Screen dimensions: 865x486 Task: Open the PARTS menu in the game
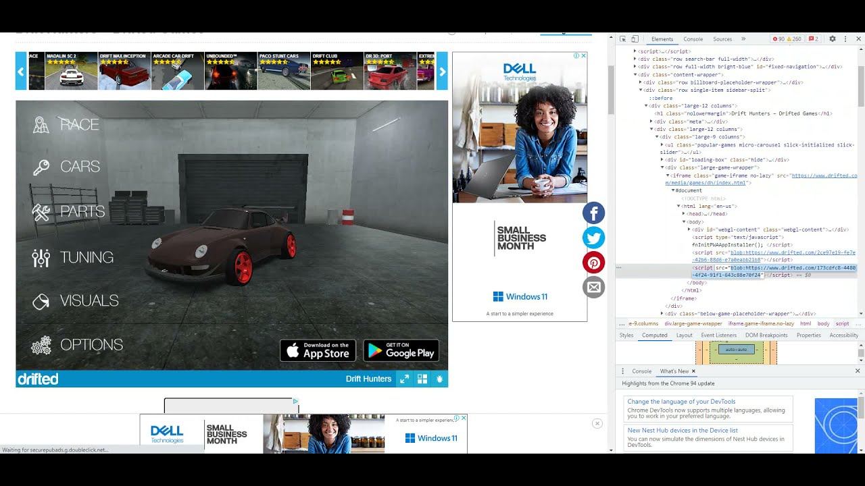(x=69, y=212)
